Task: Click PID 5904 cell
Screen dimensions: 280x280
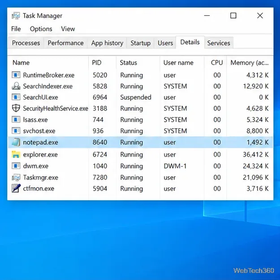Action: click(100, 188)
